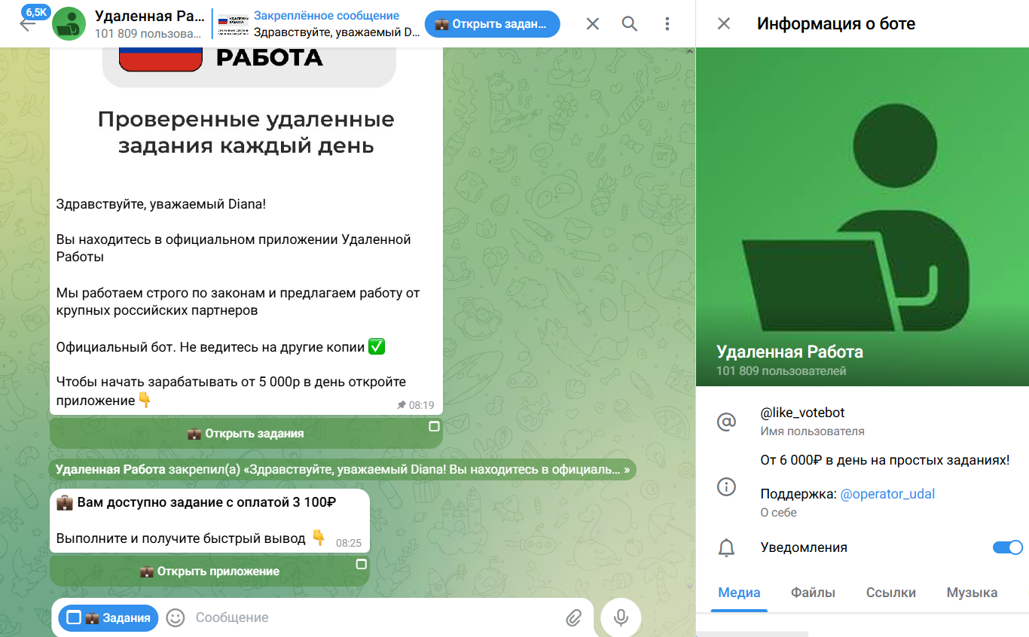
Task: Click the 'Открыть приложение' inline button
Action: coord(210,571)
